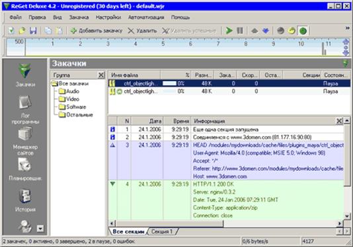Click Добавить закачку to add a download
Image resolution: width=353 pixels, height=247 pixels.
97,30
